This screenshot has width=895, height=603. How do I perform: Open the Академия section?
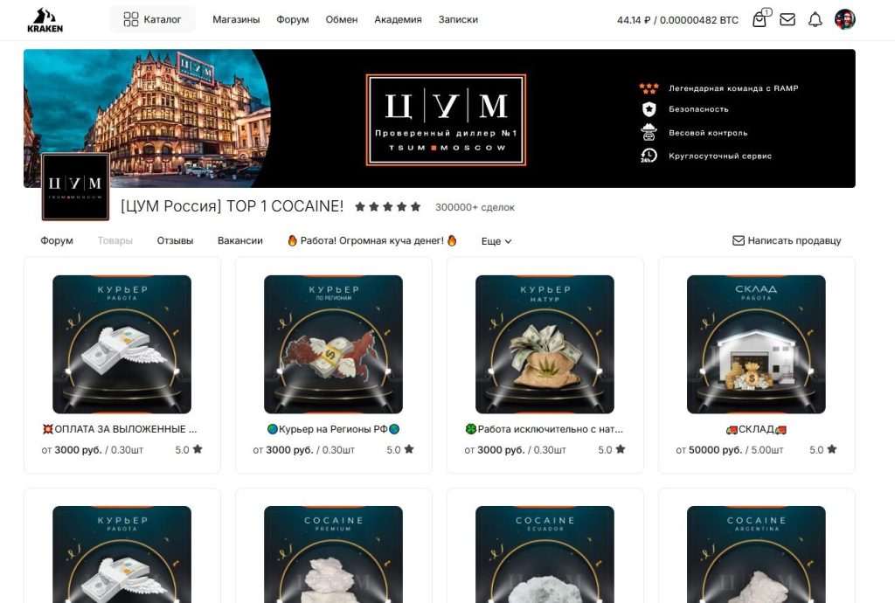pyautogui.click(x=398, y=19)
